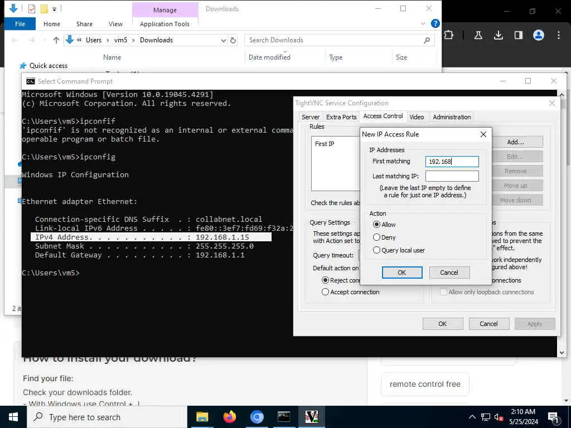
Task: Click search magnifier icon in Explorer
Action: coord(427,40)
